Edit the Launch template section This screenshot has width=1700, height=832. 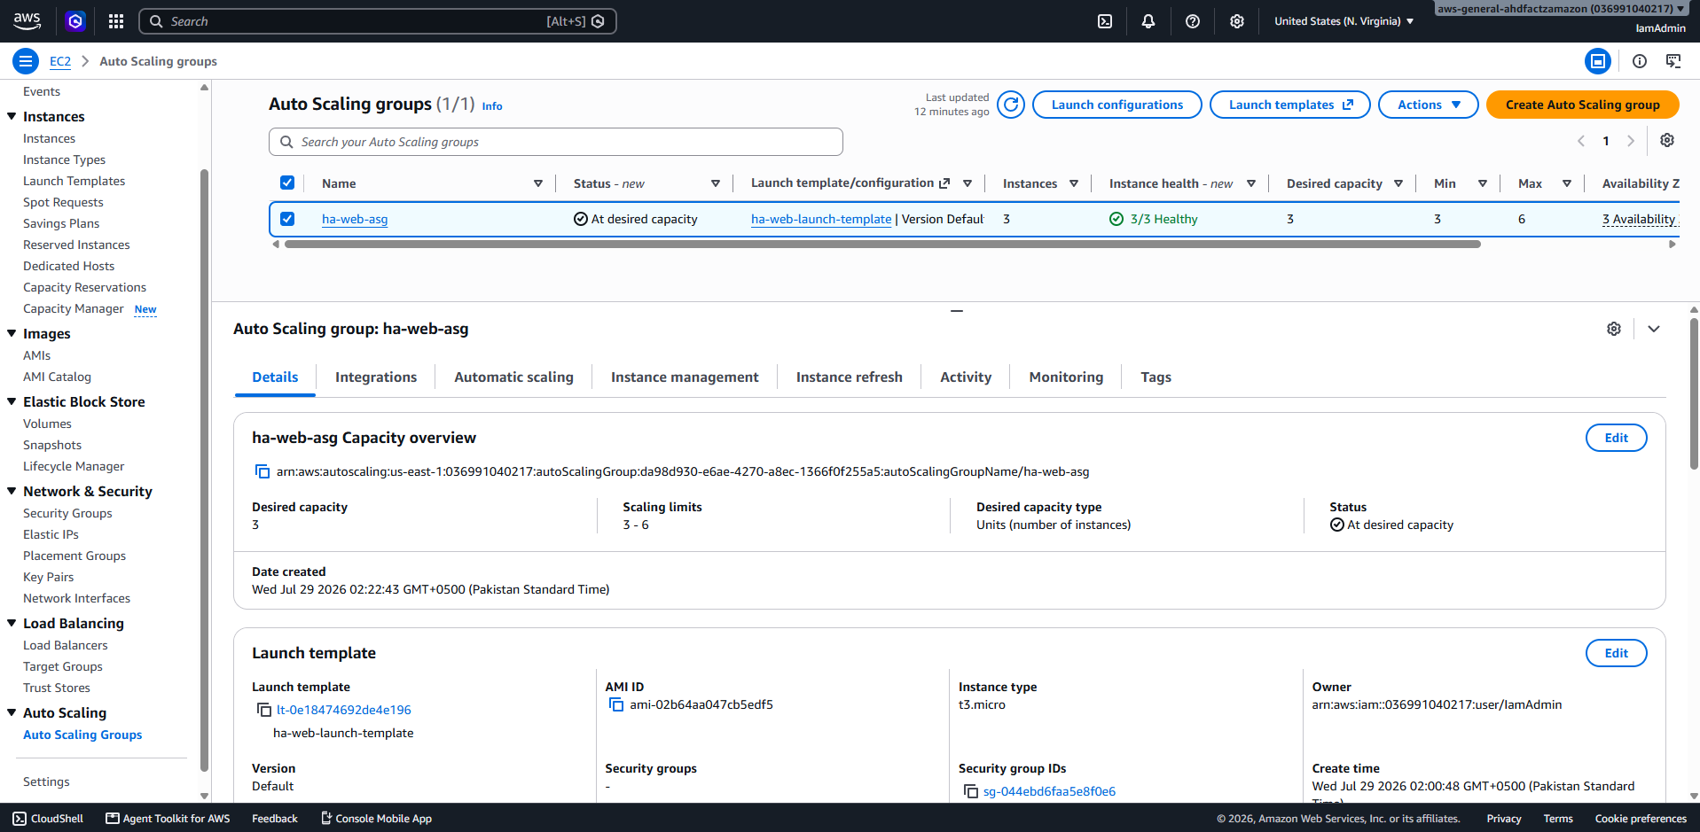1616,653
